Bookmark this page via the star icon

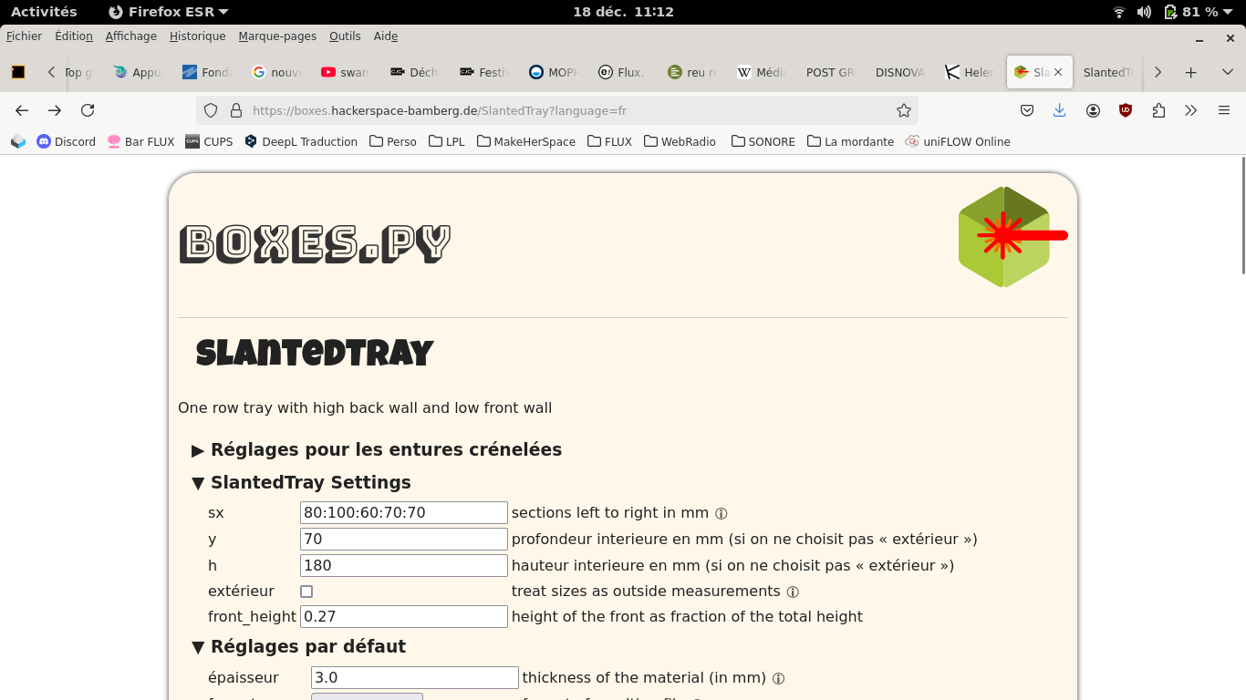(x=903, y=110)
